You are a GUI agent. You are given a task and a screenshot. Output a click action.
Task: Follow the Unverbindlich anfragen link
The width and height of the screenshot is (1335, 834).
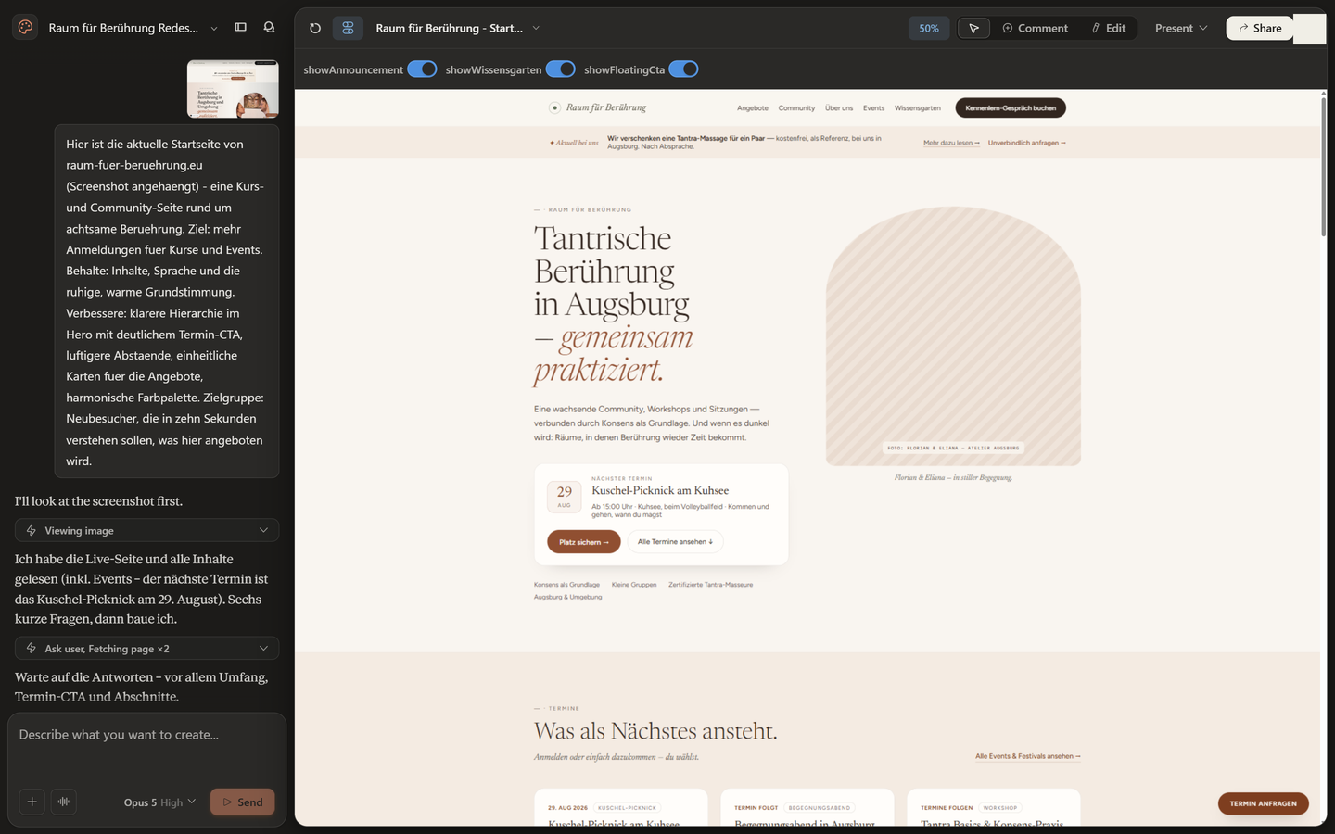[1027, 143]
